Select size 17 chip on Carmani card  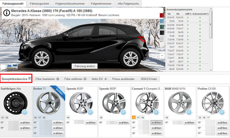click(x=138, y=117)
